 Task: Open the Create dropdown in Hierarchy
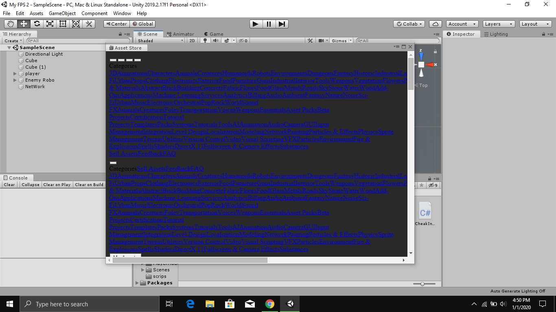pos(13,41)
